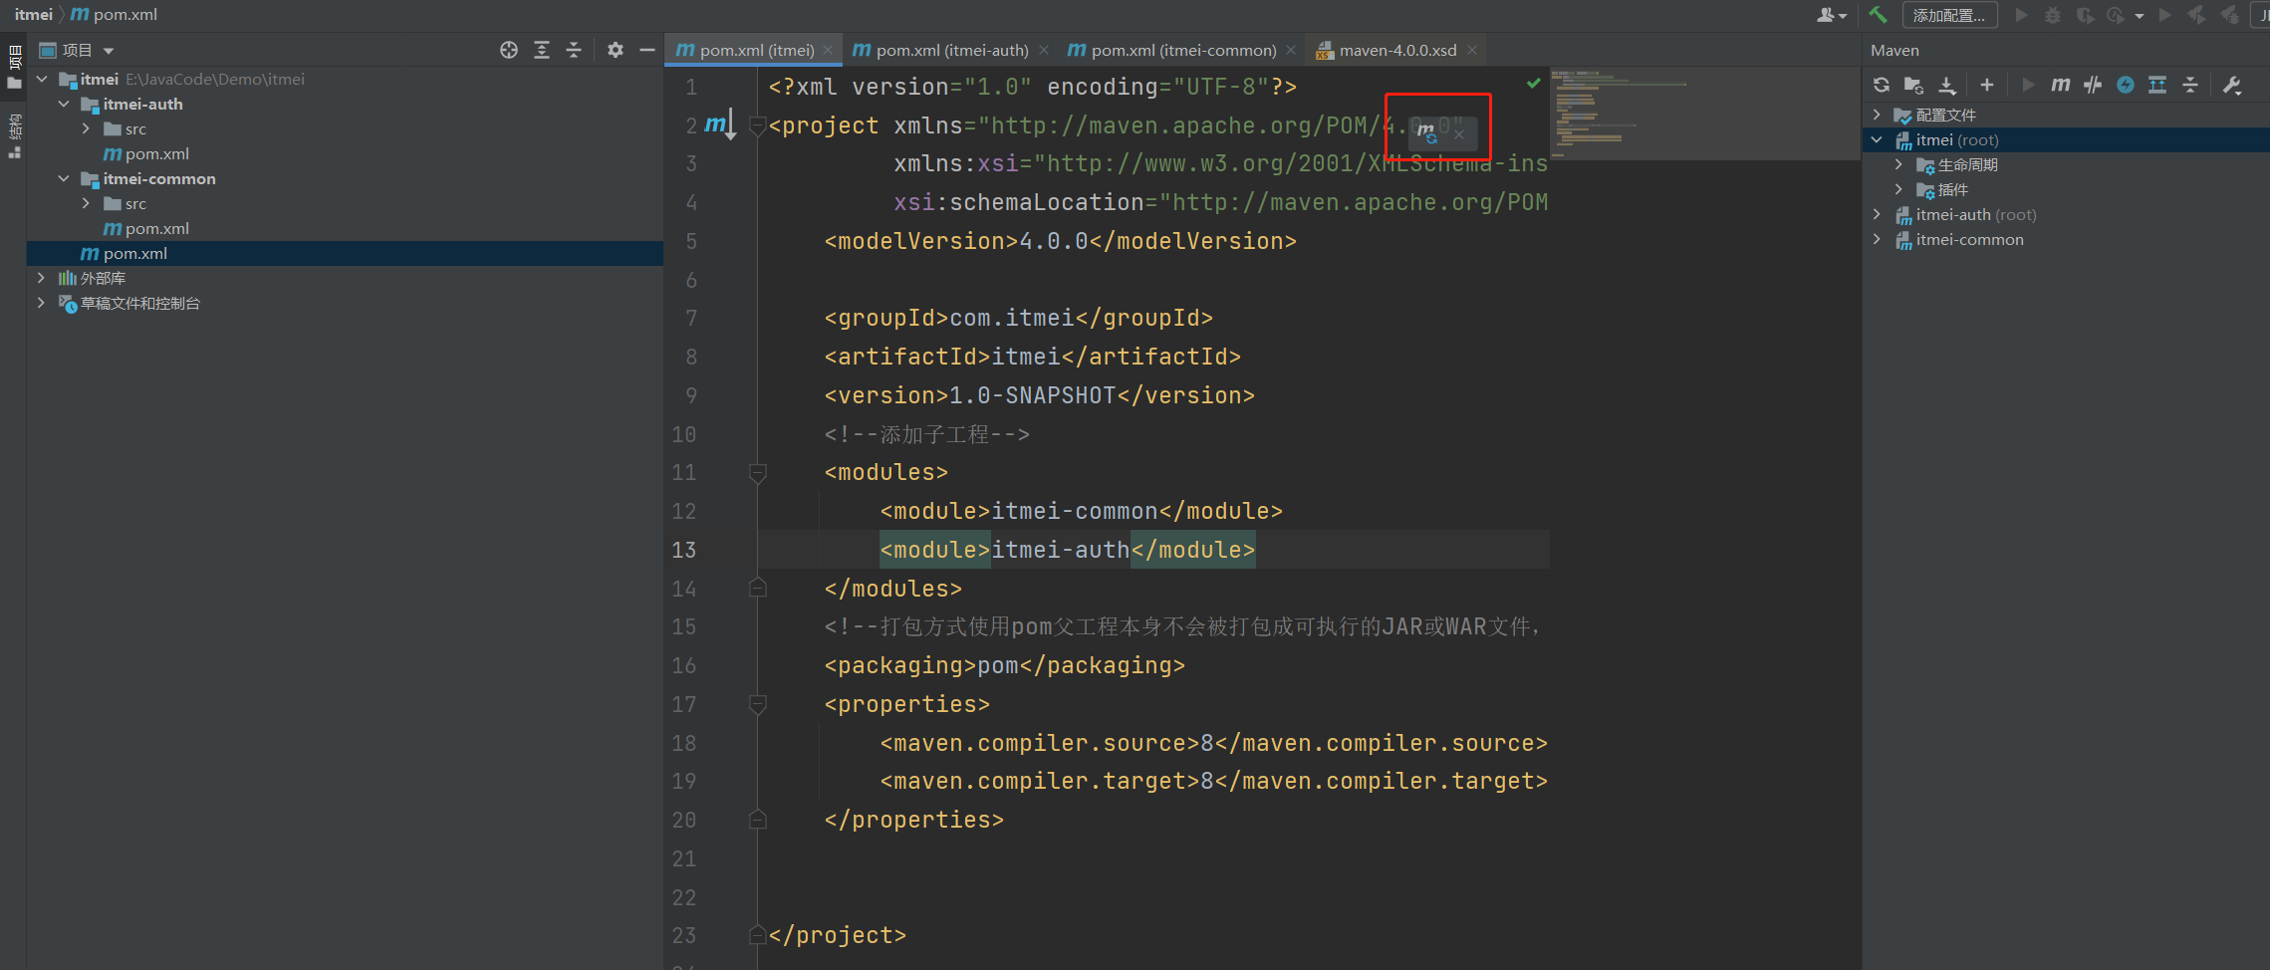The height and width of the screenshot is (970, 2270).
Task: Switch to pom.xml (itmei) editor tab
Action: coord(755,50)
